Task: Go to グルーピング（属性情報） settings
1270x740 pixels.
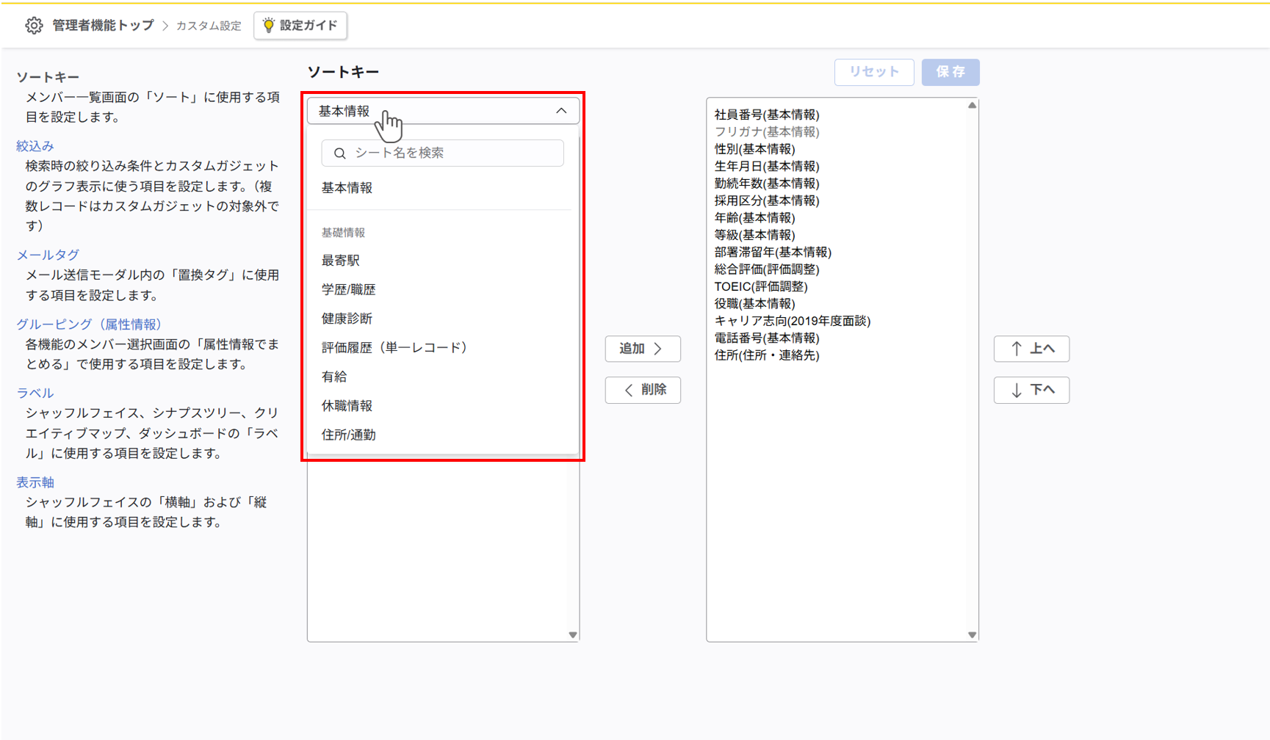Action: point(89,324)
